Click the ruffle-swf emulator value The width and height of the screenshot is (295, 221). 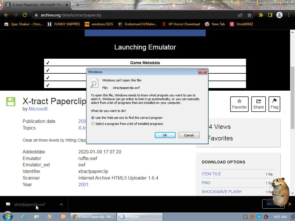point(88,158)
